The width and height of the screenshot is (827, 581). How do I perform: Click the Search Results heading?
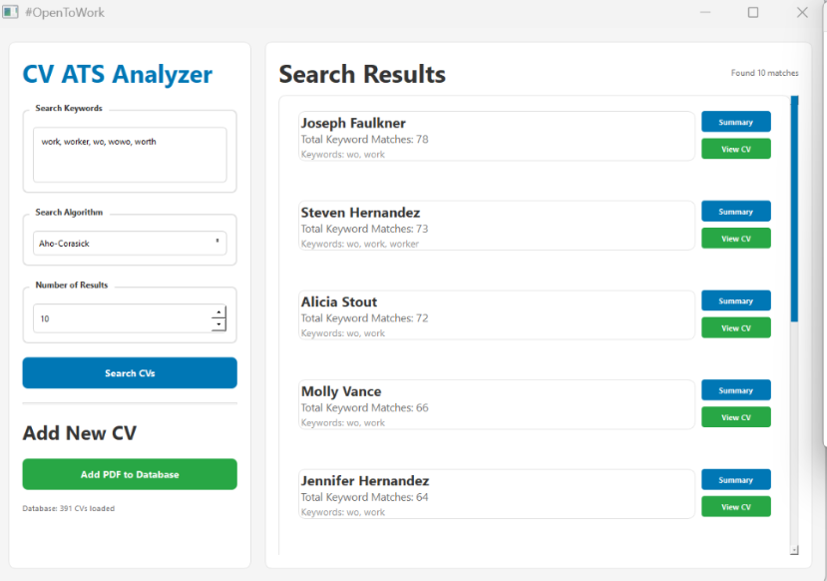tap(362, 75)
